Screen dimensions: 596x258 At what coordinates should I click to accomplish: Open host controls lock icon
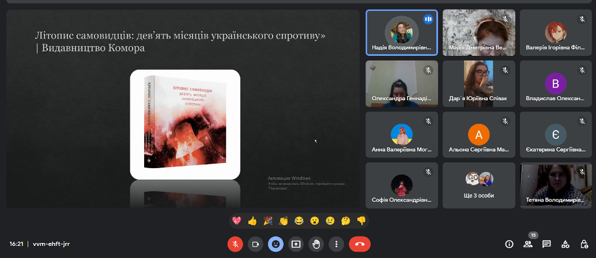[584, 244]
